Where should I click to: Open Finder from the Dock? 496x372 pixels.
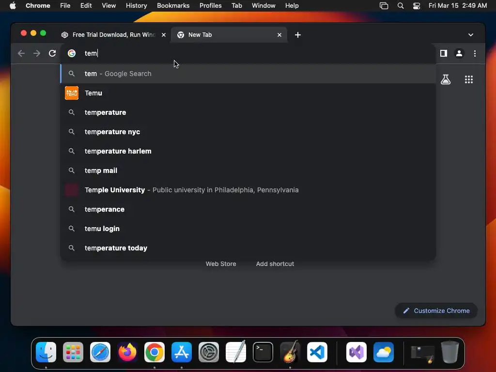[x=46, y=352]
